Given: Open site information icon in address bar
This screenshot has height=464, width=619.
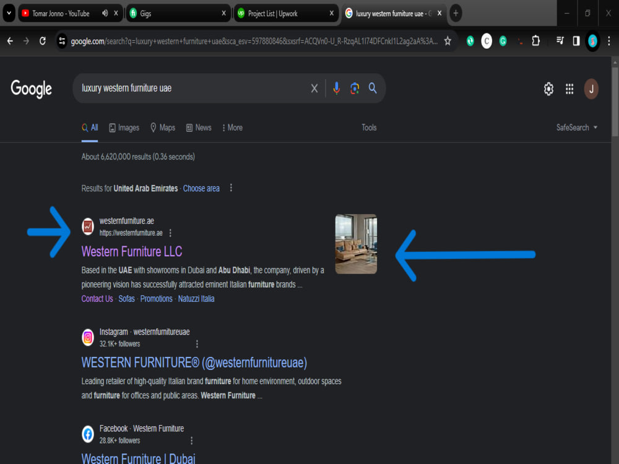Looking at the screenshot, I should [62, 41].
